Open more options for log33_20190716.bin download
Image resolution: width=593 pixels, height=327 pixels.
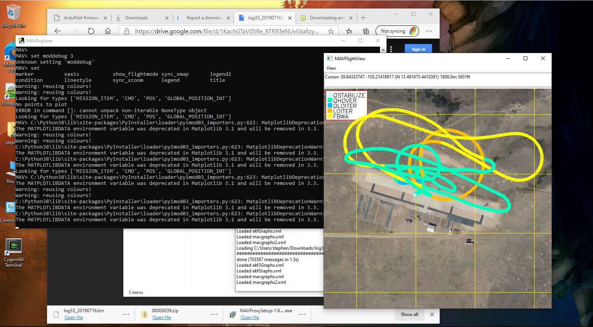pos(126,314)
